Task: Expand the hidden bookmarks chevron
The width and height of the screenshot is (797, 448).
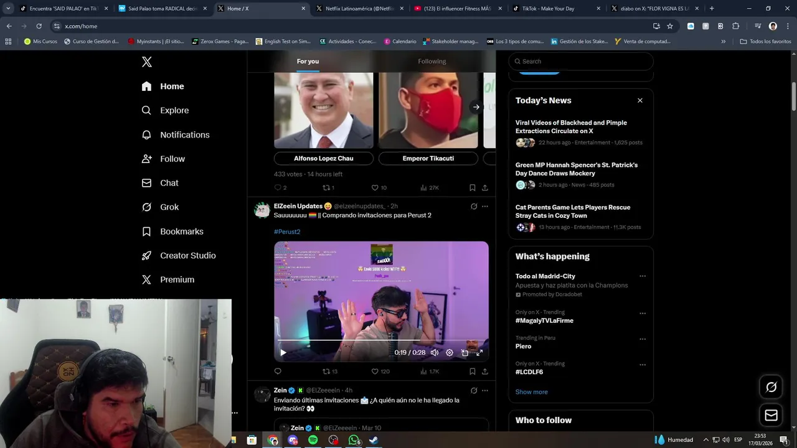Action: 723,42
